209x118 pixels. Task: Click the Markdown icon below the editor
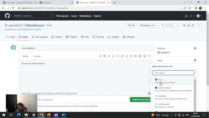[149, 93]
